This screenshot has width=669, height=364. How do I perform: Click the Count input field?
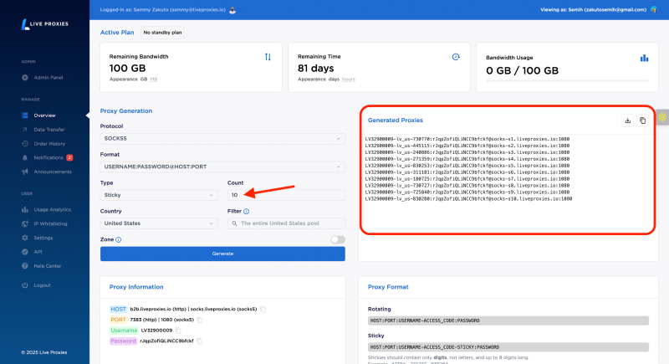[x=286, y=195]
